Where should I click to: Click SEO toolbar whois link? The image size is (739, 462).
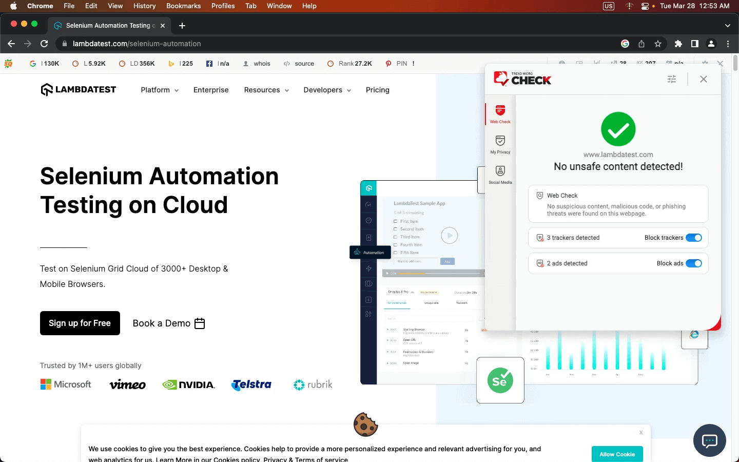tap(257, 64)
